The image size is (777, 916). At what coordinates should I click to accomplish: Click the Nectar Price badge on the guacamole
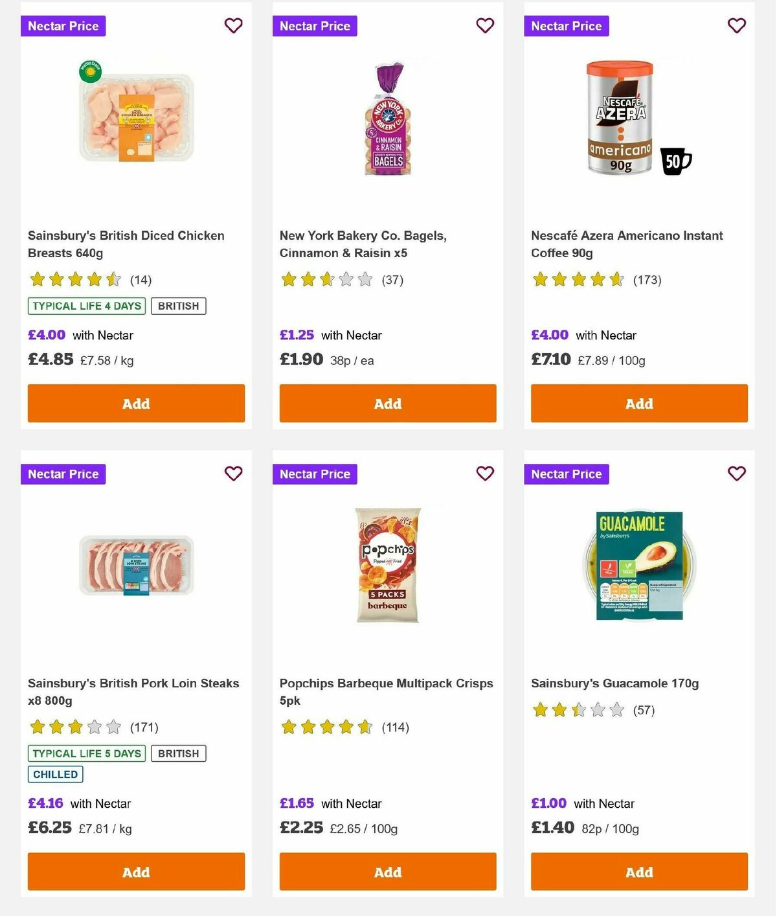tap(566, 474)
